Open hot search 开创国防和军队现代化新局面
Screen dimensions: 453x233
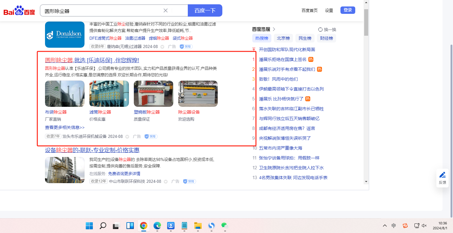pos(287,50)
